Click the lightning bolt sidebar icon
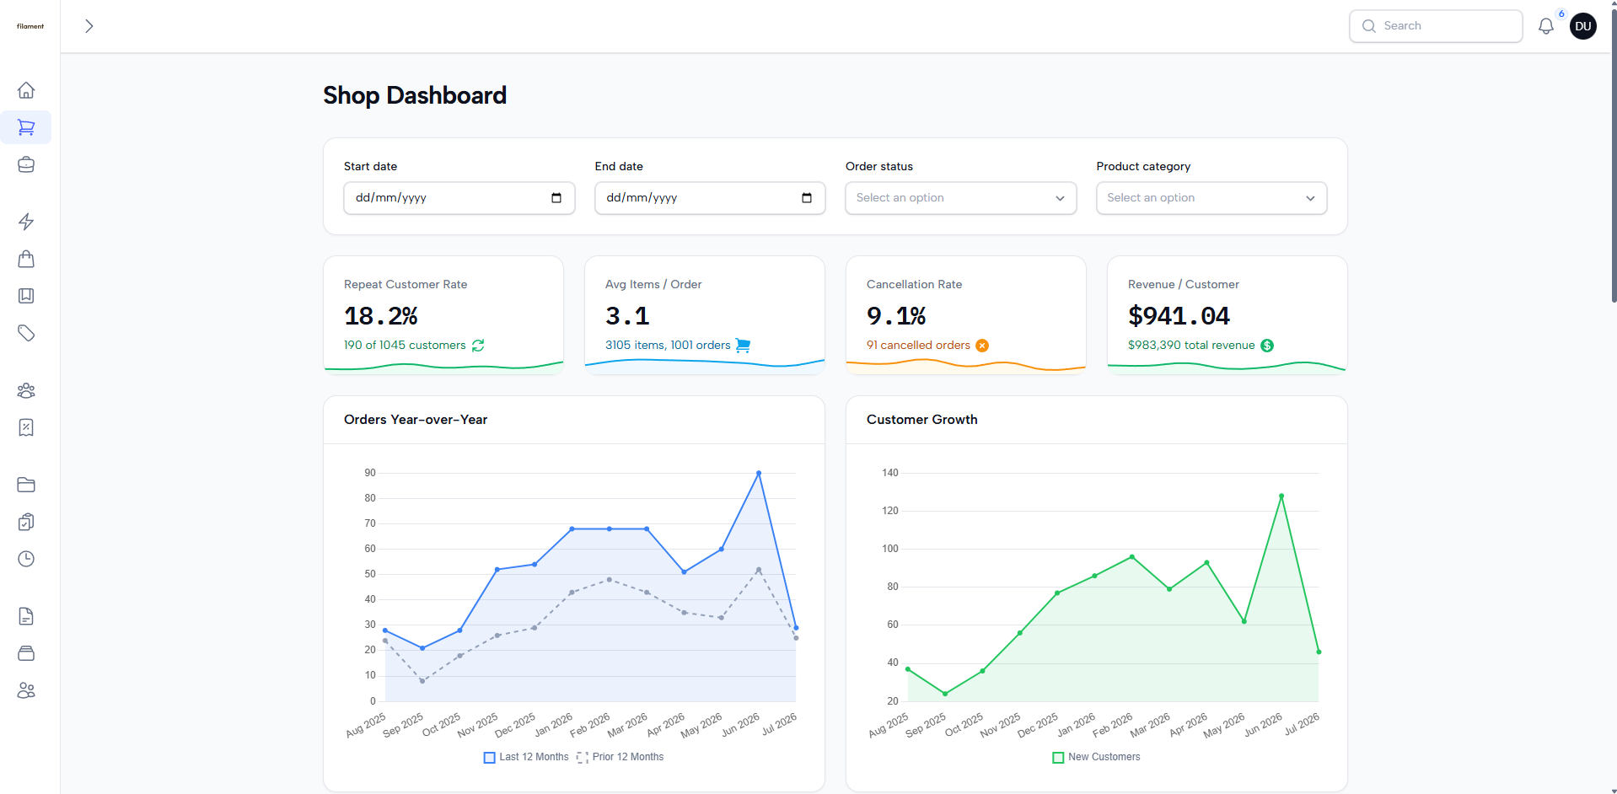1617x794 pixels. (26, 222)
